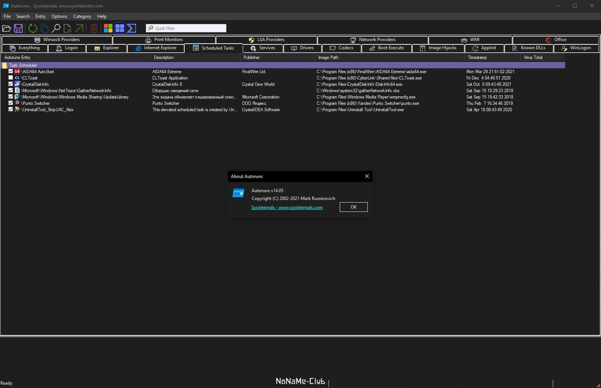The image size is (601, 388).
Task: Open the Entry menu
Action: tap(41, 16)
